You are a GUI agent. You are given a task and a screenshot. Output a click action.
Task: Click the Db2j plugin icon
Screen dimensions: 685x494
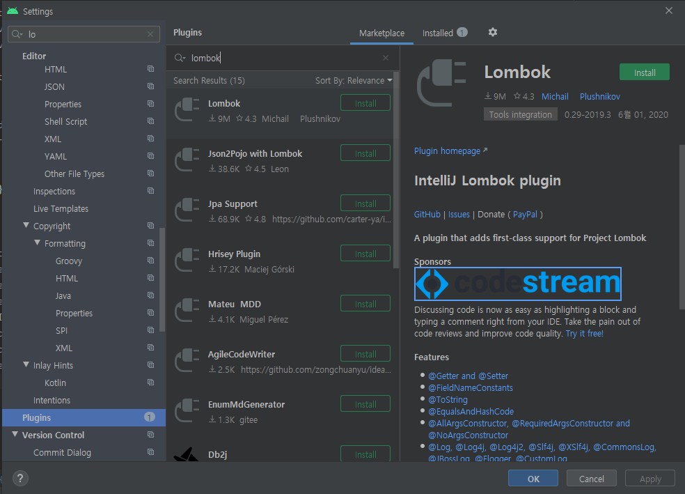tap(186, 455)
